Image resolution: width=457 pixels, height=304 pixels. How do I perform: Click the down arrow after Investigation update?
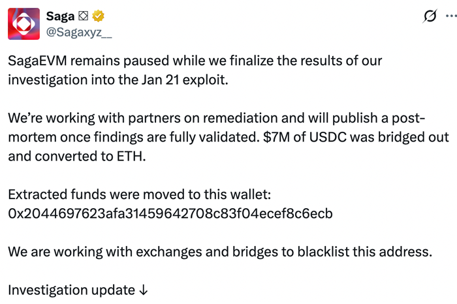144,290
